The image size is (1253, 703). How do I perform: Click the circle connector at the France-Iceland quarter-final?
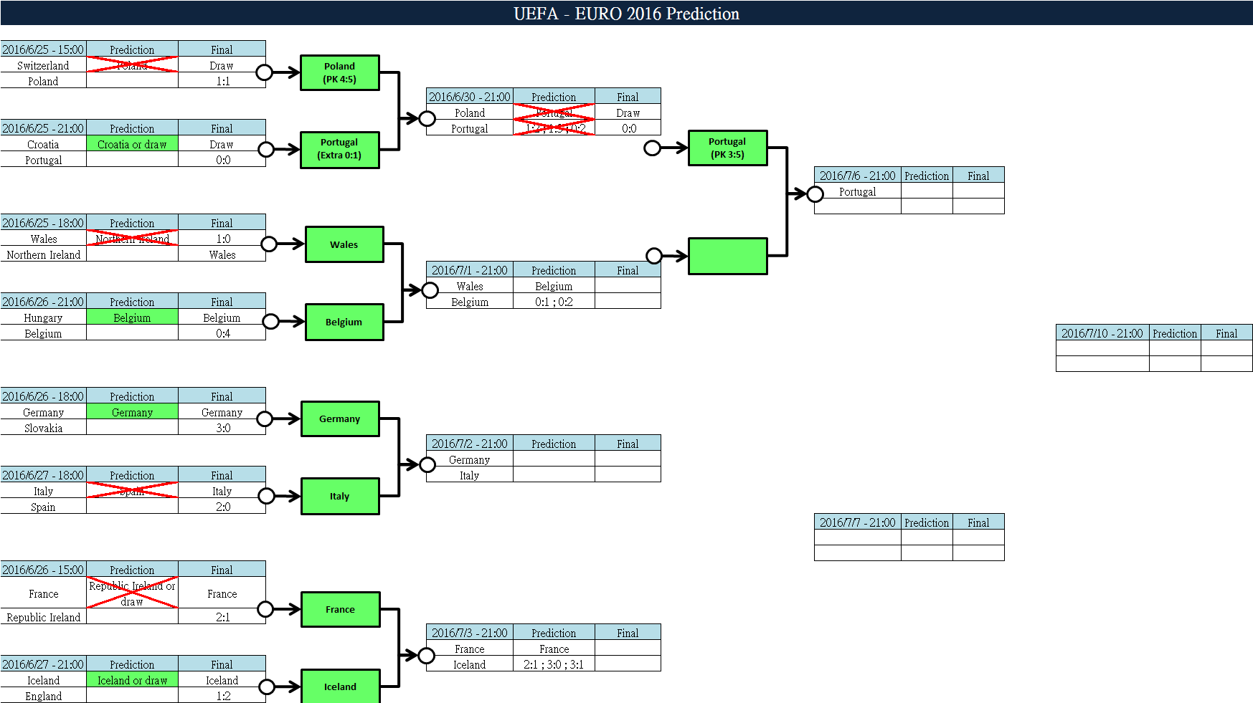click(427, 656)
